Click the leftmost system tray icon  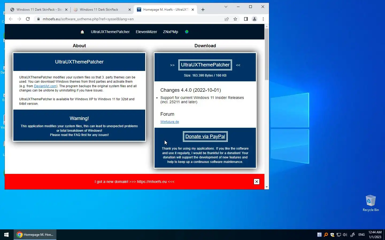point(319,235)
